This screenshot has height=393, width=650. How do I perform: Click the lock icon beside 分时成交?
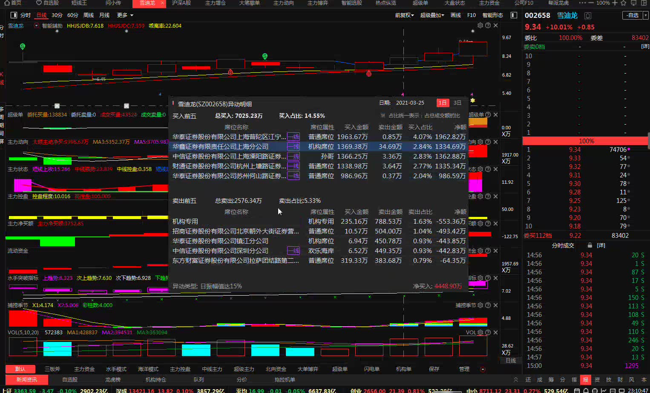590,245
